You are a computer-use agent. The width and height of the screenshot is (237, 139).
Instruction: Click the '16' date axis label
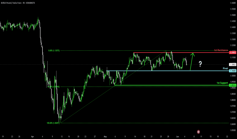[x=69, y=136]
